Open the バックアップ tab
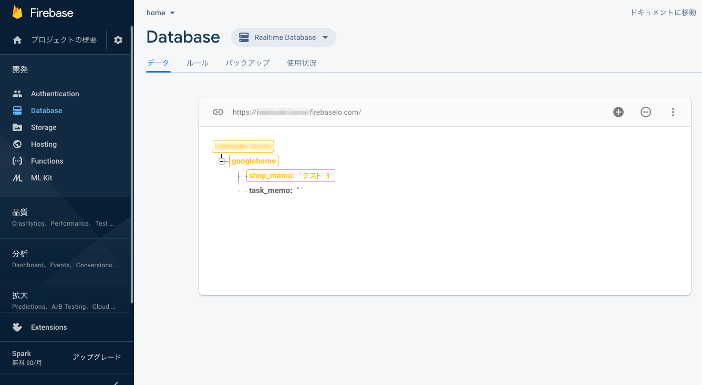The image size is (702, 385). tap(247, 63)
